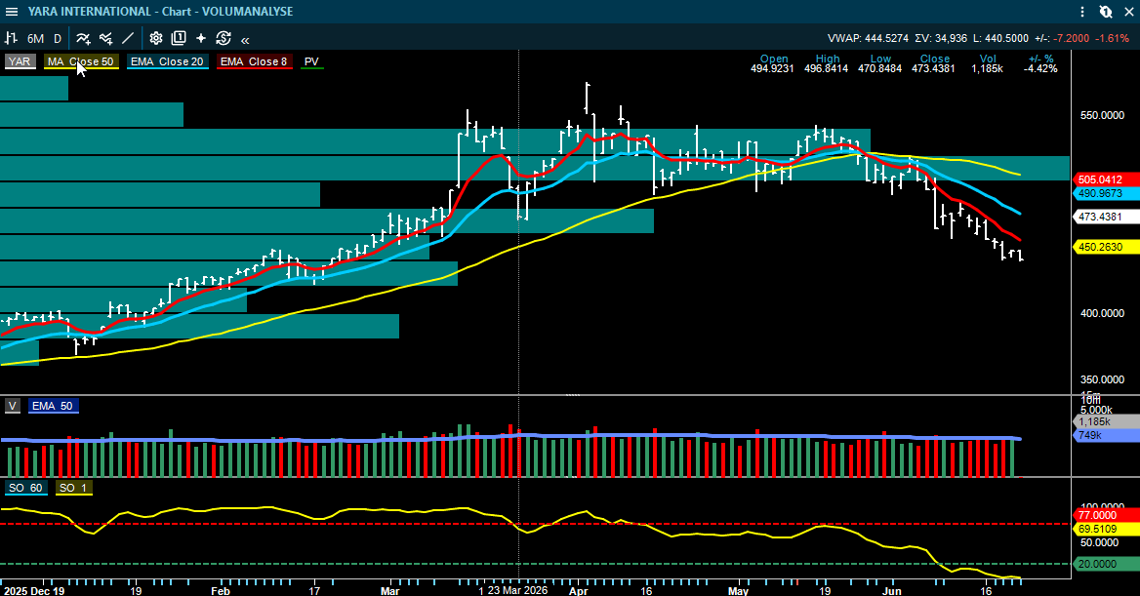This screenshot has width=1140, height=596.
Task: Click the four-point star icon
Action: pyautogui.click(x=201, y=38)
